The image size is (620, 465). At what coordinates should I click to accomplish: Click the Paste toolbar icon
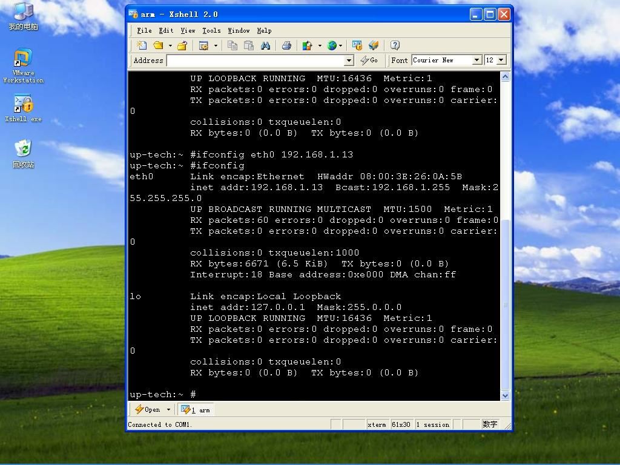pyautogui.click(x=249, y=45)
